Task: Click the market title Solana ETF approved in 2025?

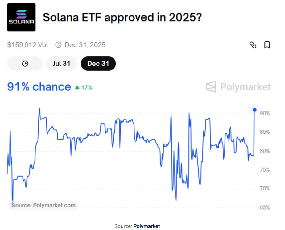Action: [x=122, y=18]
